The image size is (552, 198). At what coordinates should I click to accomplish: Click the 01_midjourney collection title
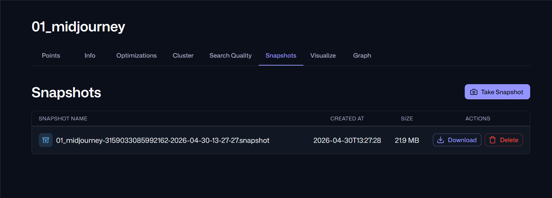(x=78, y=27)
